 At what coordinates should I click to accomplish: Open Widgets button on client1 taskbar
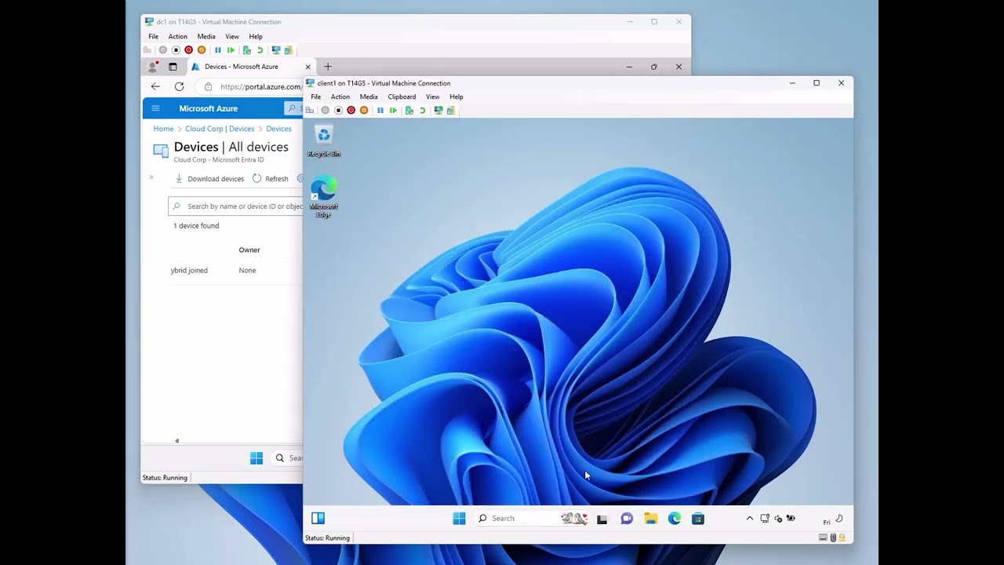point(318,518)
